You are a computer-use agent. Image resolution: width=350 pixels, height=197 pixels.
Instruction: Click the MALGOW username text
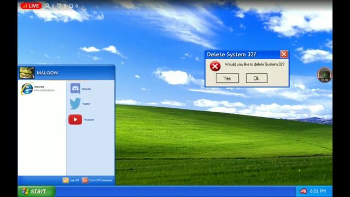tap(48, 73)
